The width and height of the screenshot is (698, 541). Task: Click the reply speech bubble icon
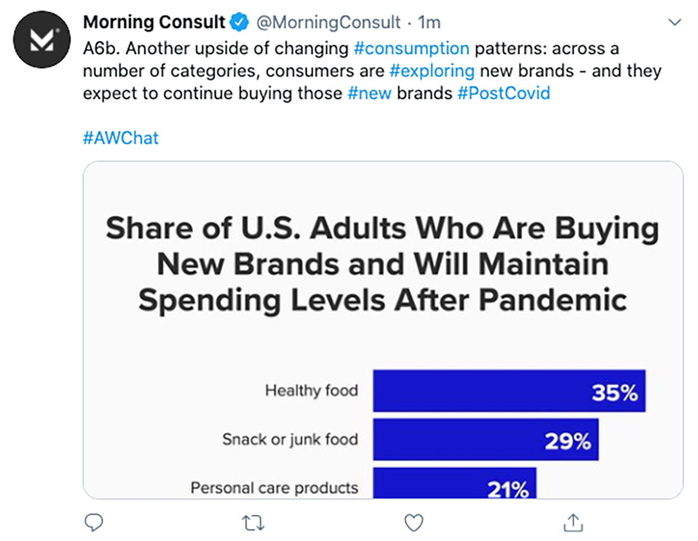pyautogui.click(x=94, y=522)
